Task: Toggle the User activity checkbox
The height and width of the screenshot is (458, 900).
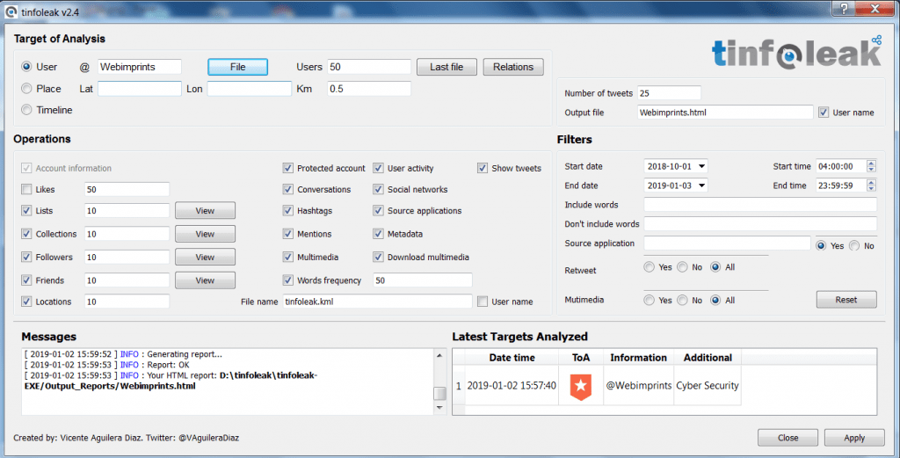Action: 378,168
